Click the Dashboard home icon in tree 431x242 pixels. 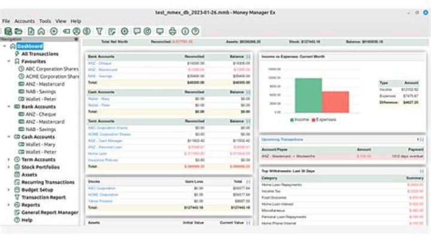[x=13, y=46]
